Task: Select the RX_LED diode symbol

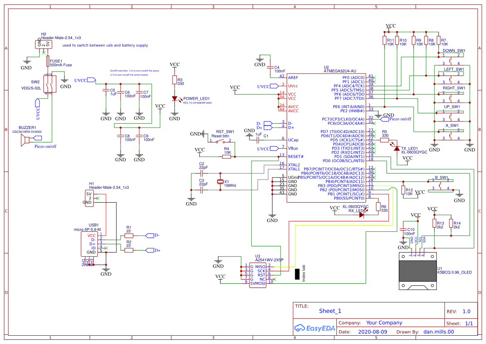Action: pos(362,215)
